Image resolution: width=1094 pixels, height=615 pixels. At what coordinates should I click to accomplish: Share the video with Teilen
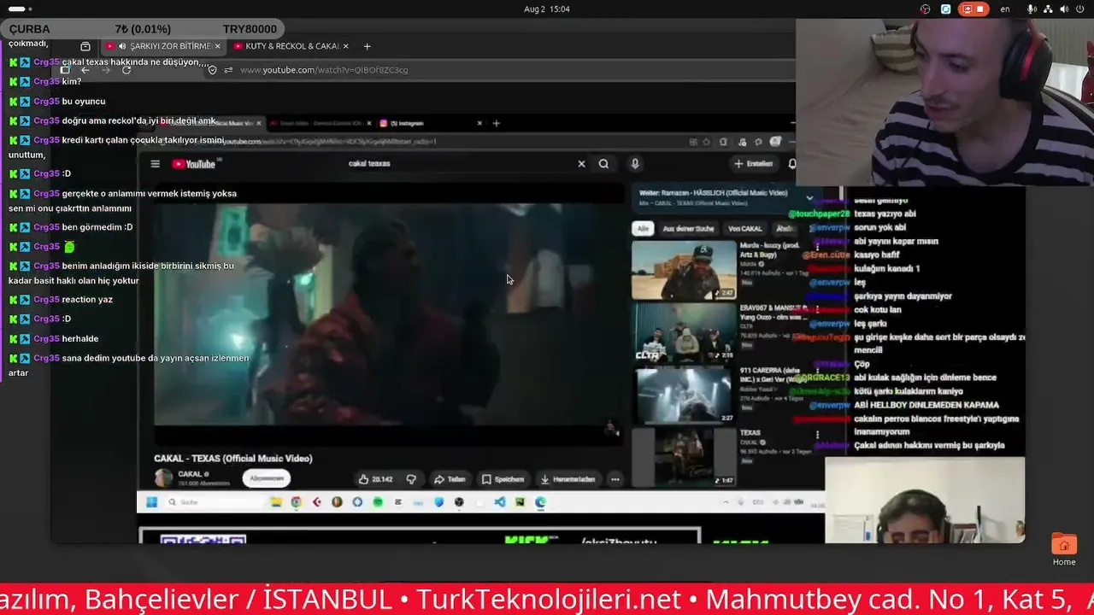[450, 479]
